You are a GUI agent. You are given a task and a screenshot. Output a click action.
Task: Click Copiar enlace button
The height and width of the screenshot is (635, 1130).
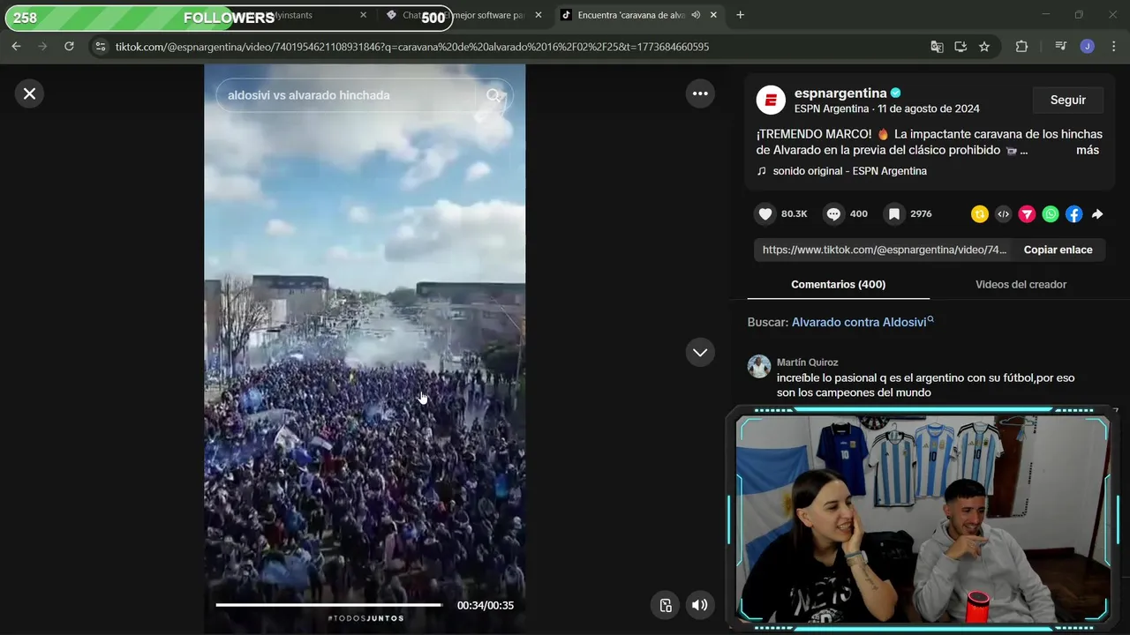1058,250
